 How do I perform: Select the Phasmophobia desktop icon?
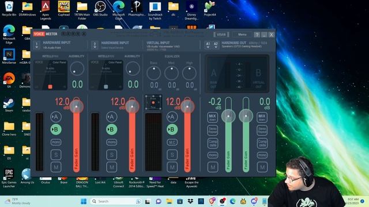(x=137, y=9)
